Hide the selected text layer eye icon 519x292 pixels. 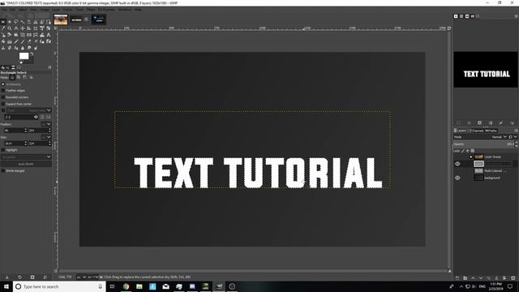coord(457,164)
